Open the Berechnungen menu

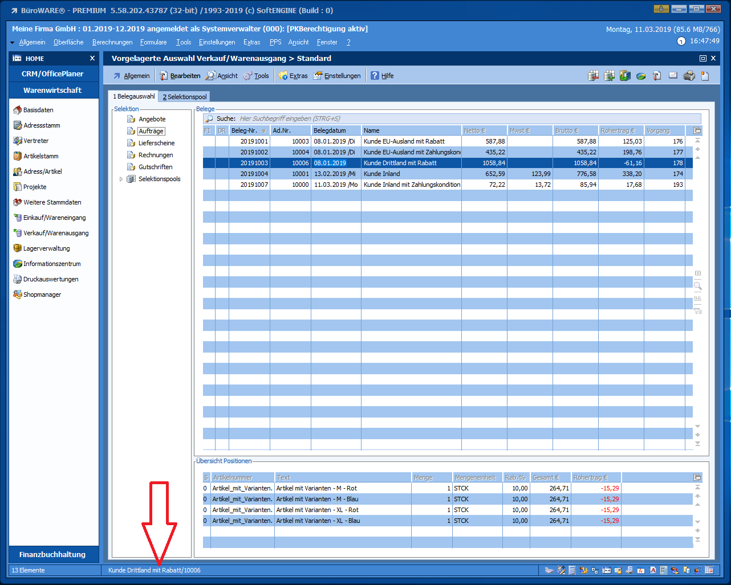pyautogui.click(x=112, y=42)
